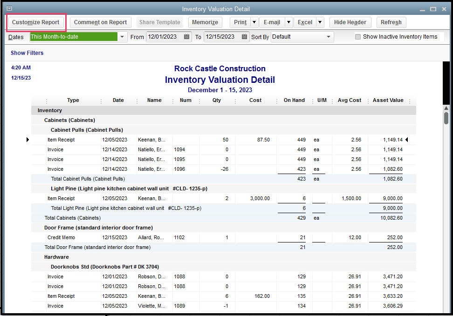Screen dimensions: 453x316
Task: Open the Show Filters link
Action: (x=27, y=53)
